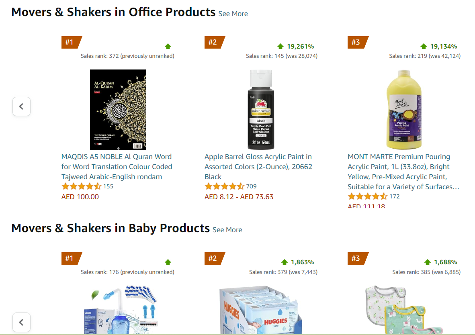Click the Office Products carousel previous arrow
This screenshot has height=335, width=475.
[x=21, y=106]
